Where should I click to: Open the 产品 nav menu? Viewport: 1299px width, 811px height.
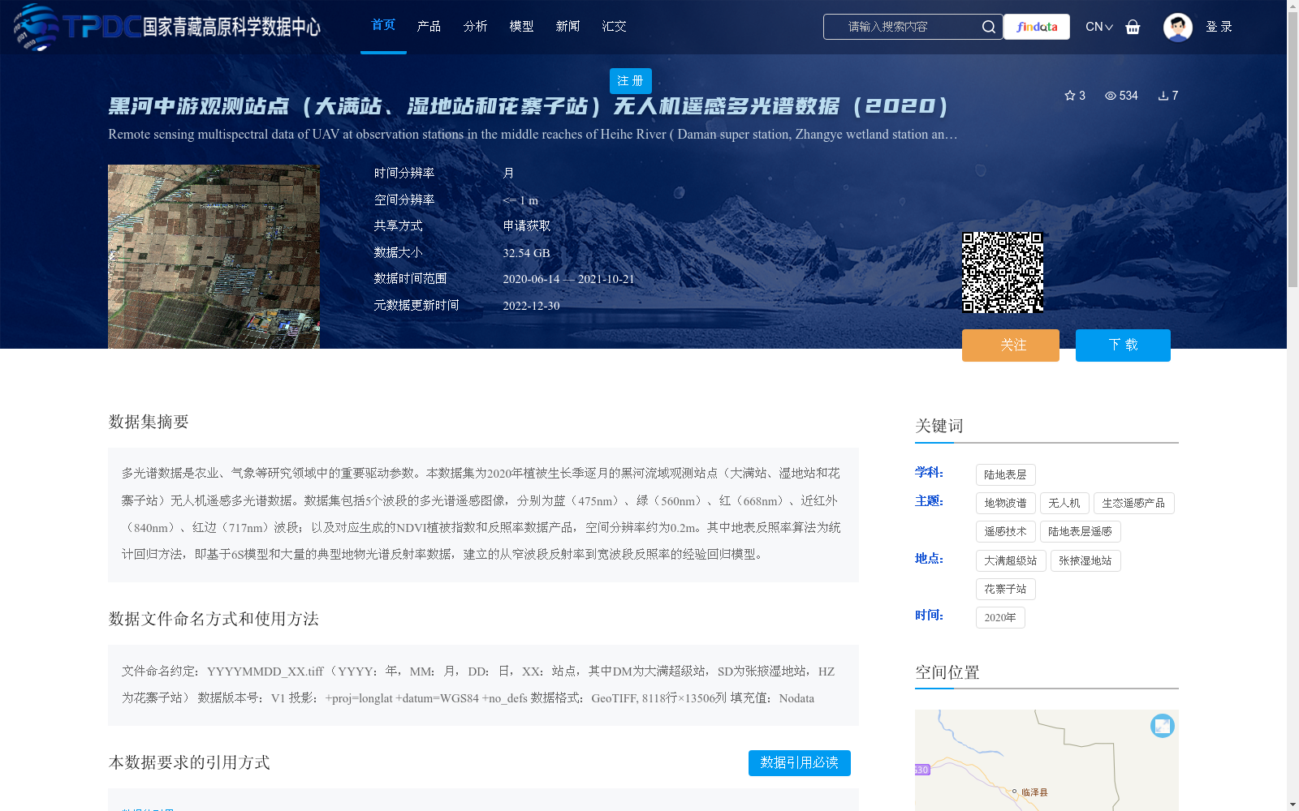click(x=429, y=27)
